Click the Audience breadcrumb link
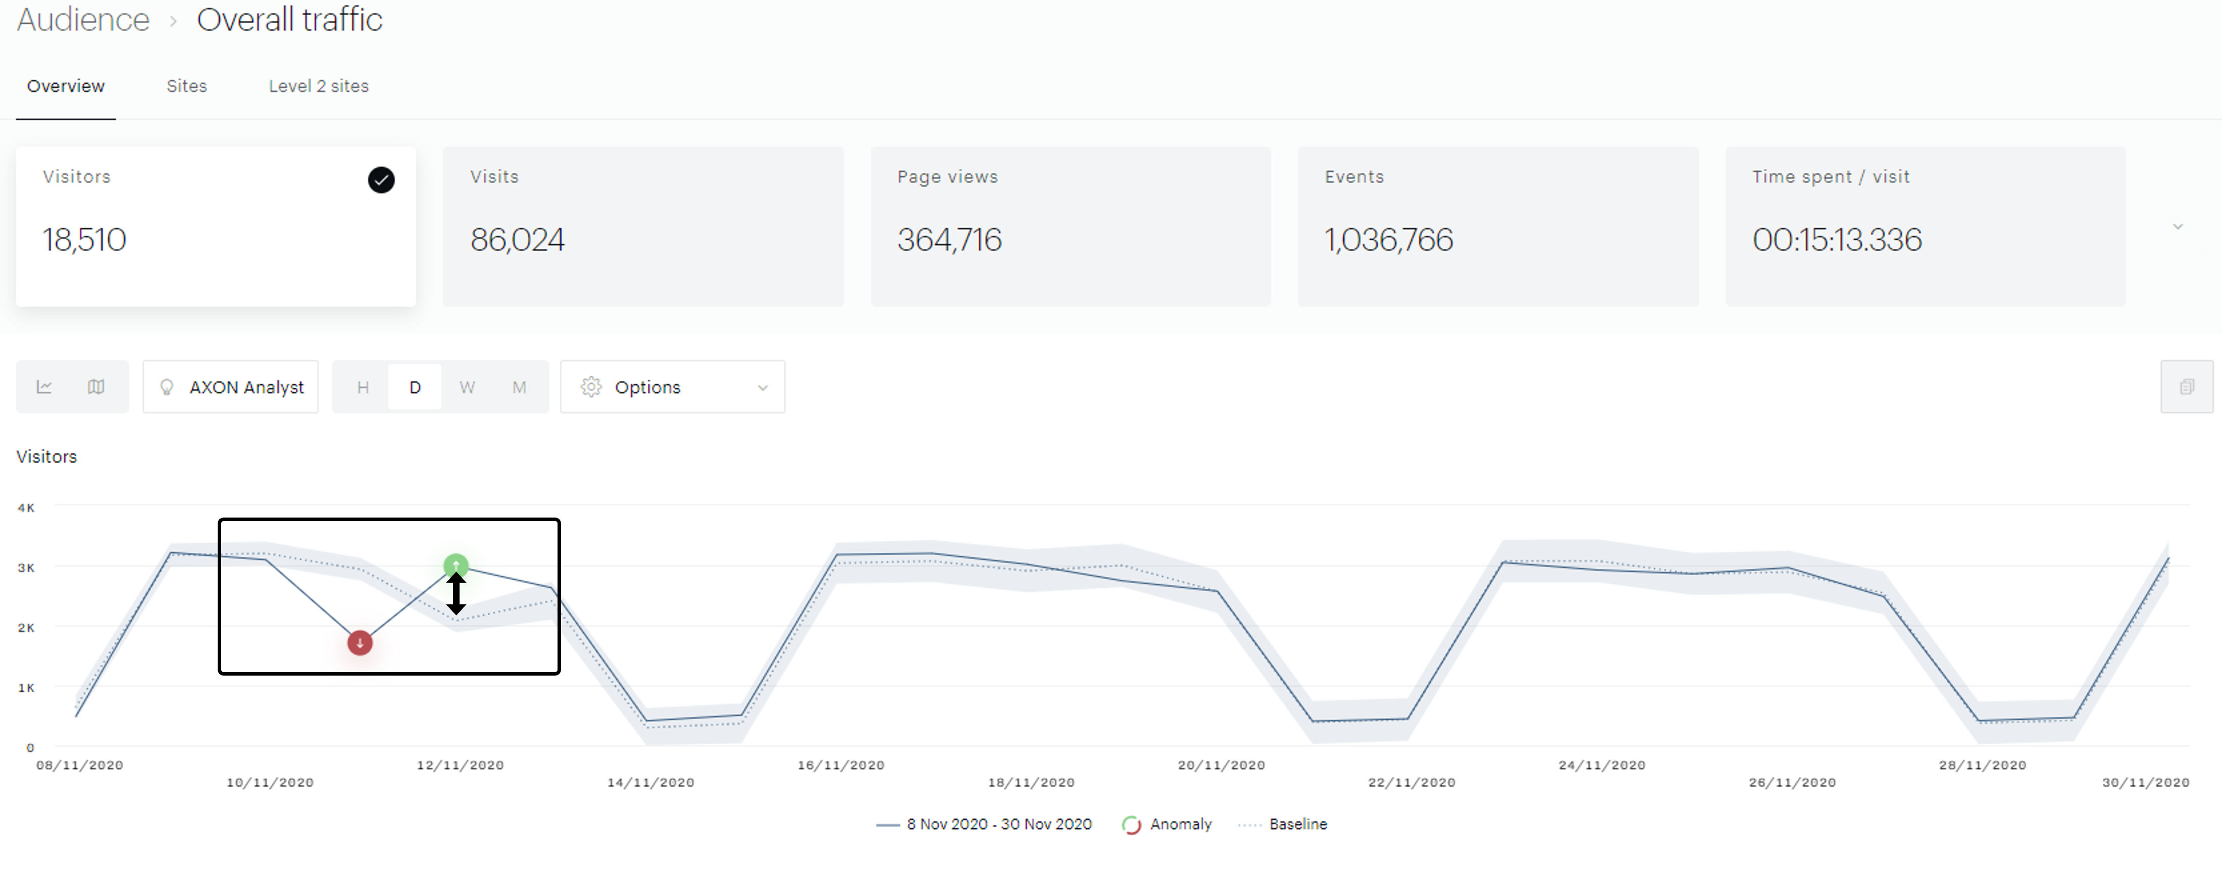2222x872 pixels. 83,20
